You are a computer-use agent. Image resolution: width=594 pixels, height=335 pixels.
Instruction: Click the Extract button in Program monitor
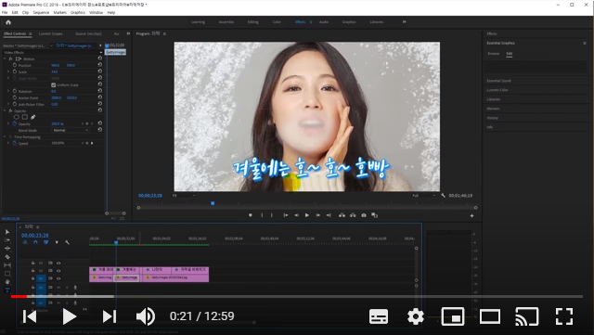click(353, 215)
